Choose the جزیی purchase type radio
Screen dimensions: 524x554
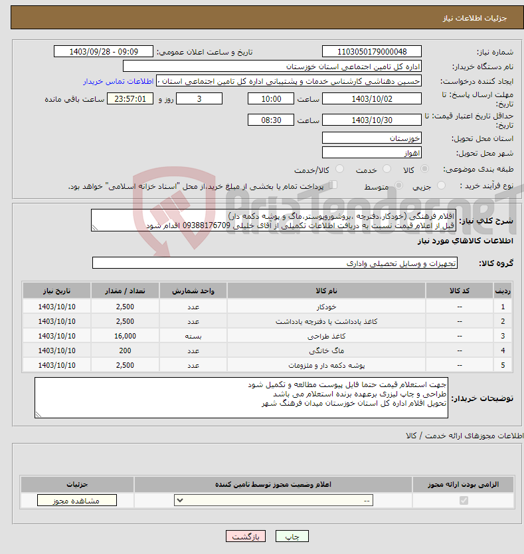click(441, 186)
